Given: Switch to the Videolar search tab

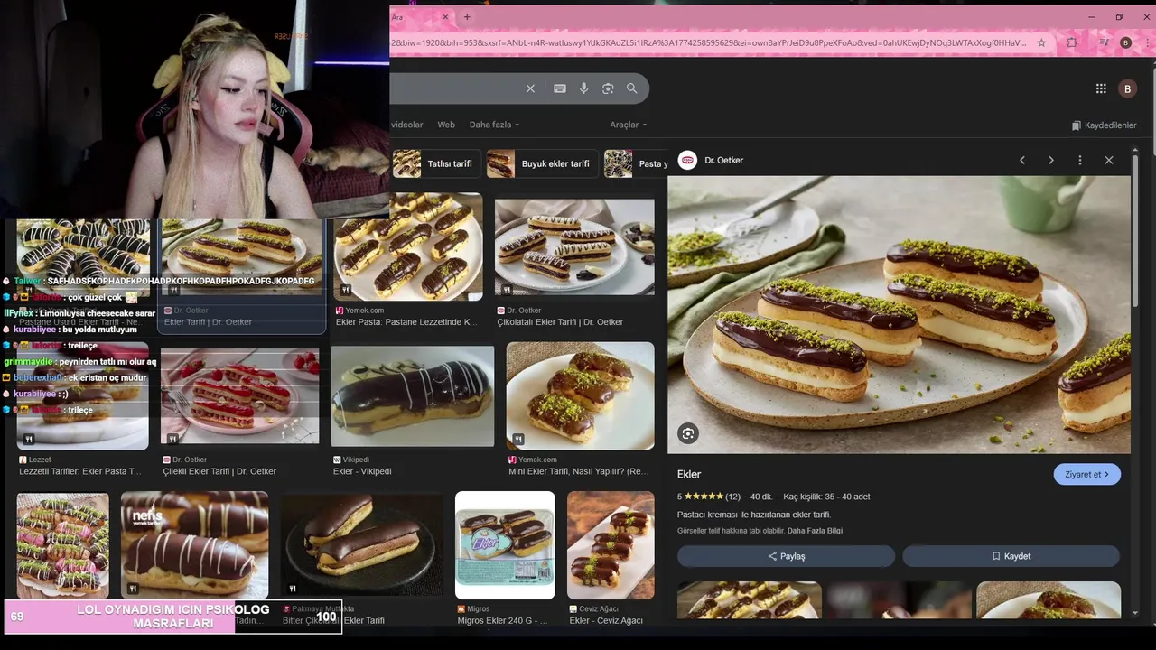Looking at the screenshot, I should coord(406,125).
